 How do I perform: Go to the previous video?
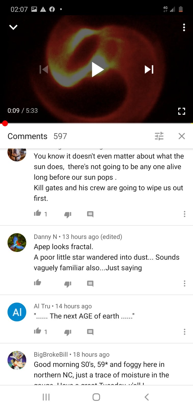point(44,69)
